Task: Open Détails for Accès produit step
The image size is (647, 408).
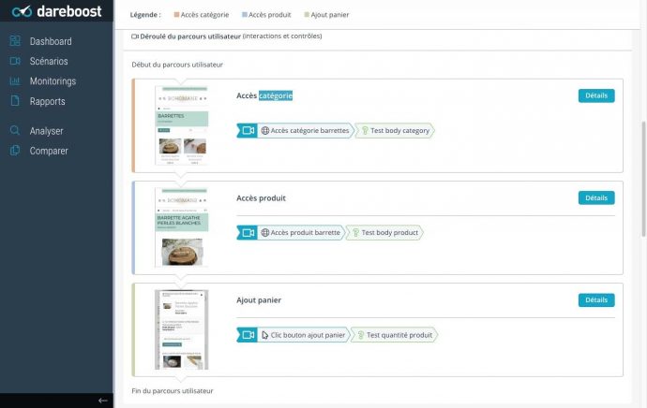Action: coord(596,198)
